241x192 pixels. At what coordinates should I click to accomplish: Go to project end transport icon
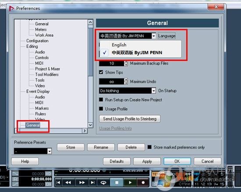[92, 182]
